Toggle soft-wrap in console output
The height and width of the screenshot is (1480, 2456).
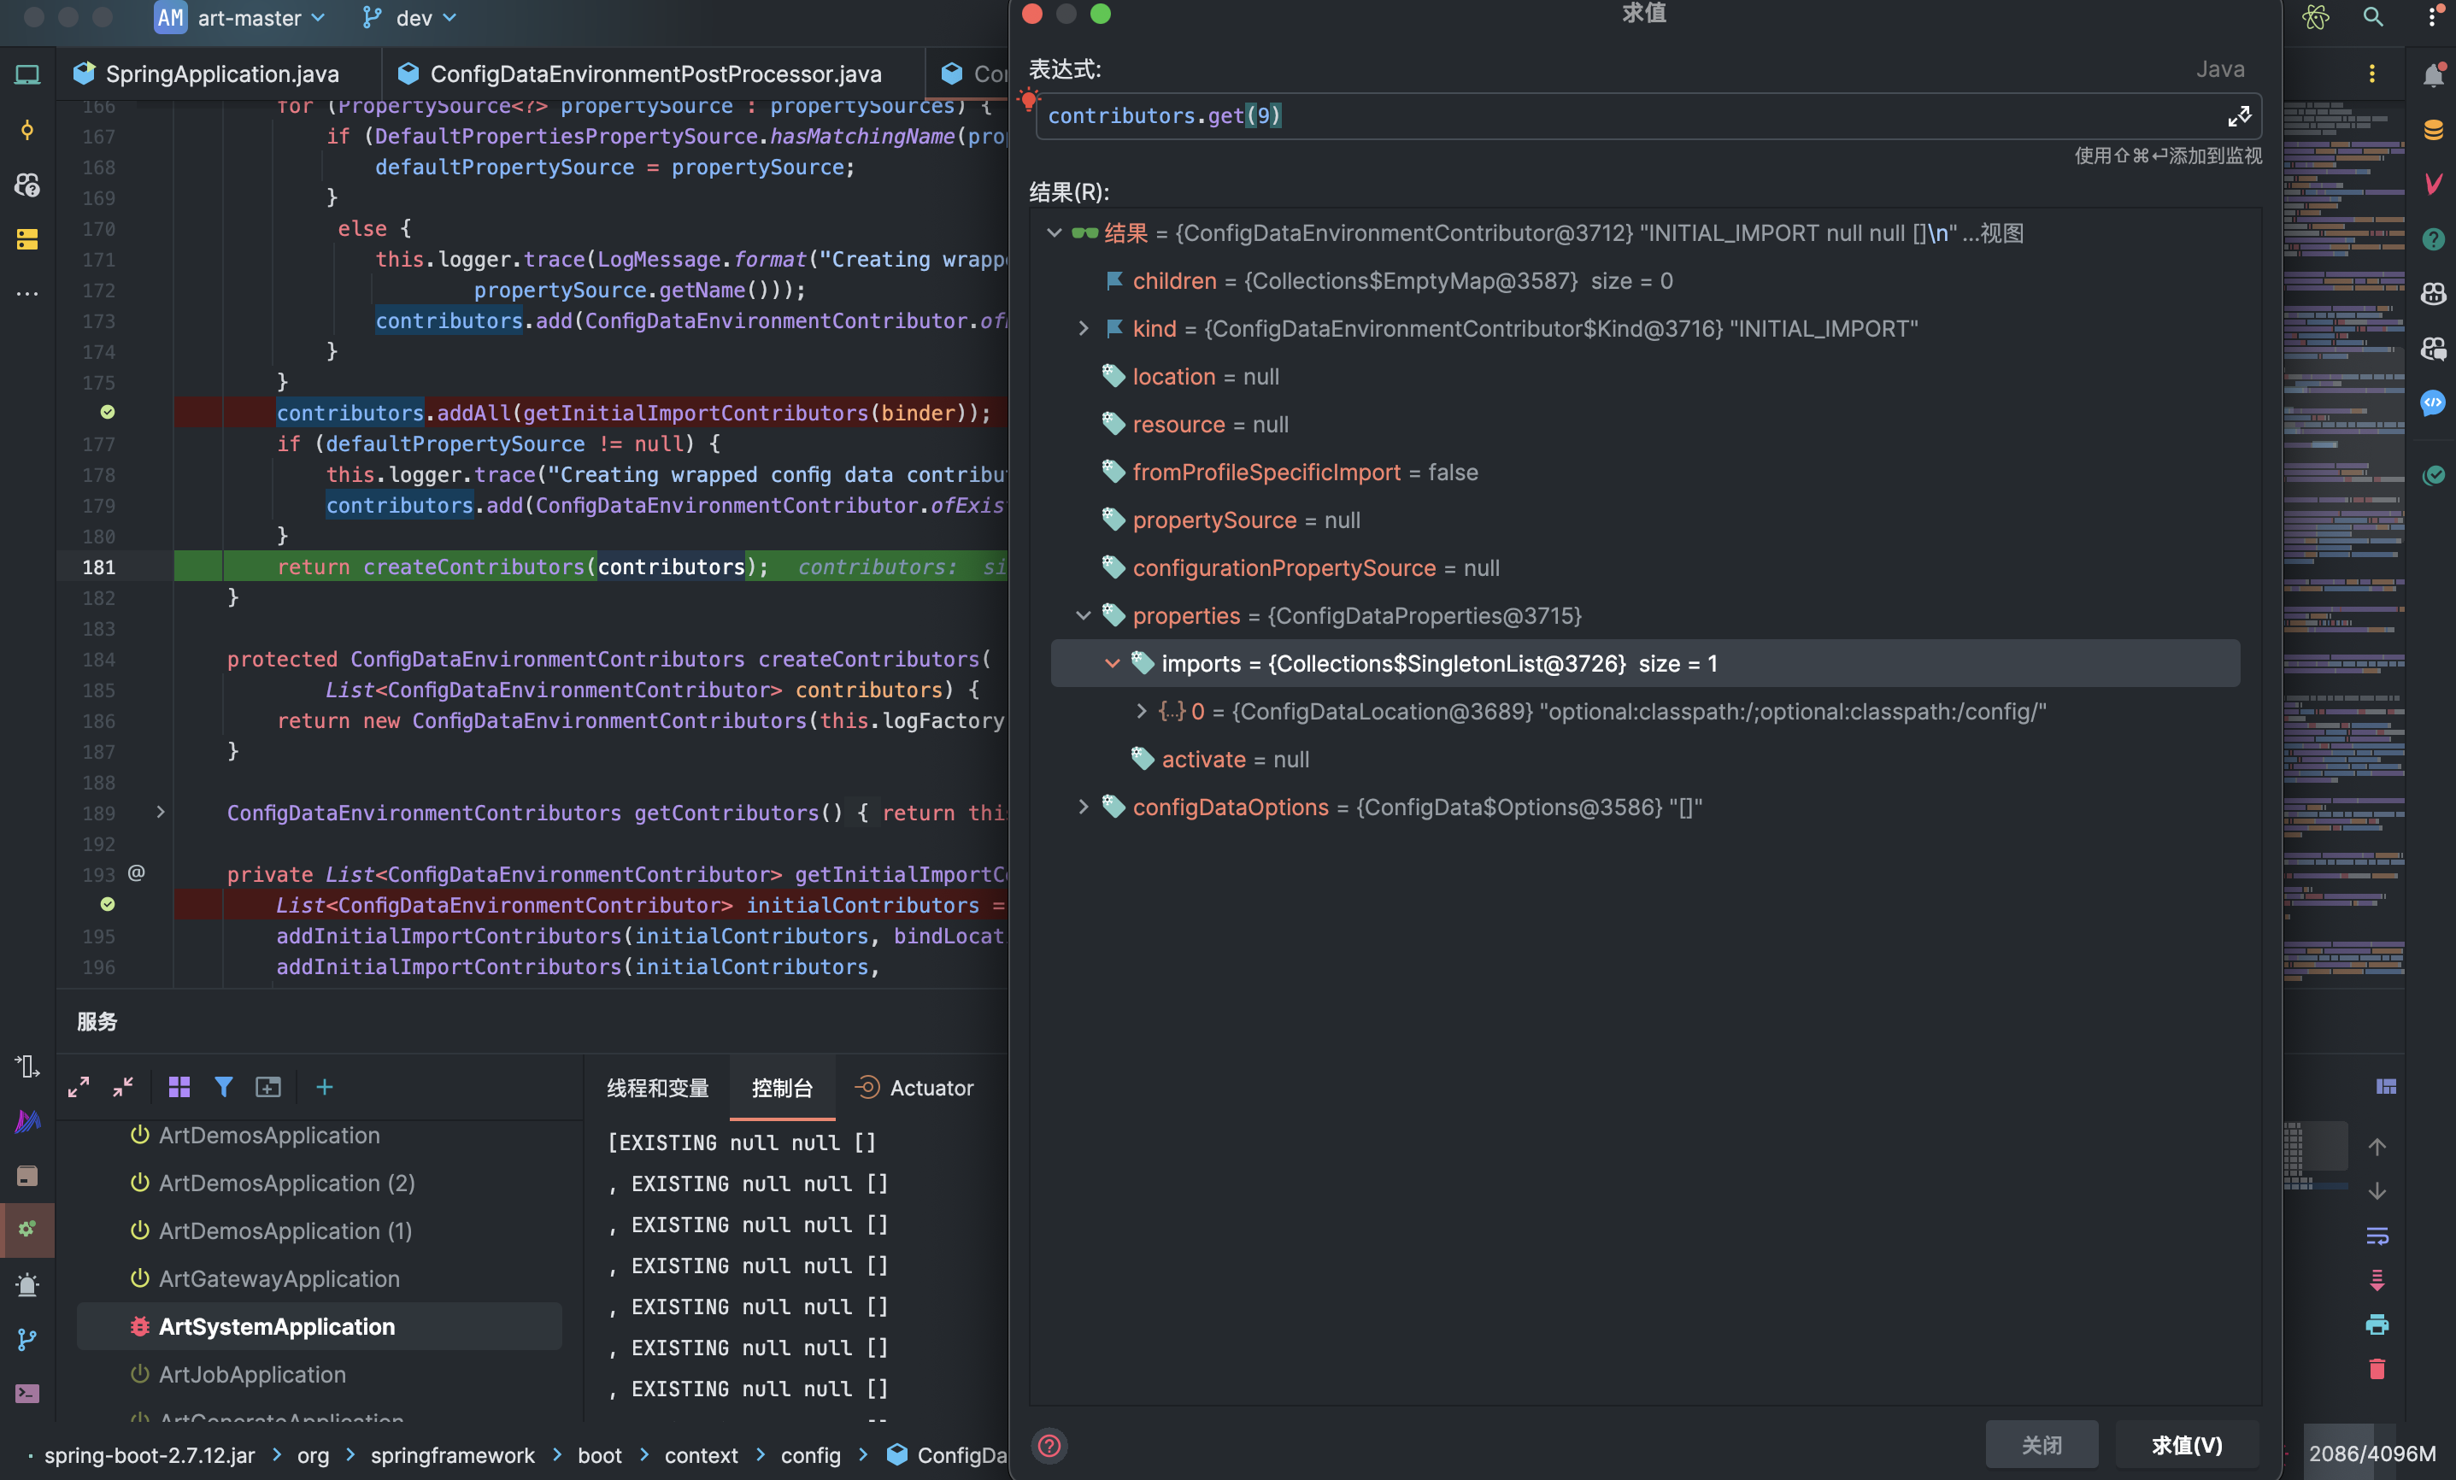2377,1236
